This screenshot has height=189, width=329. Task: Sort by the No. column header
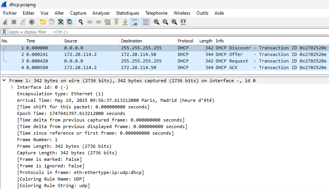(13, 41)
